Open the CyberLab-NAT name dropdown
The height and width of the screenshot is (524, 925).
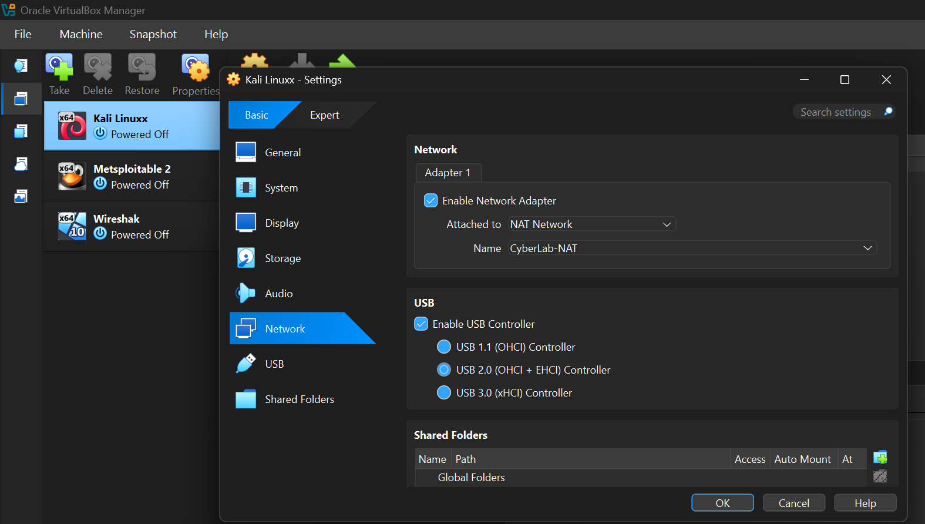coord(692,248)
